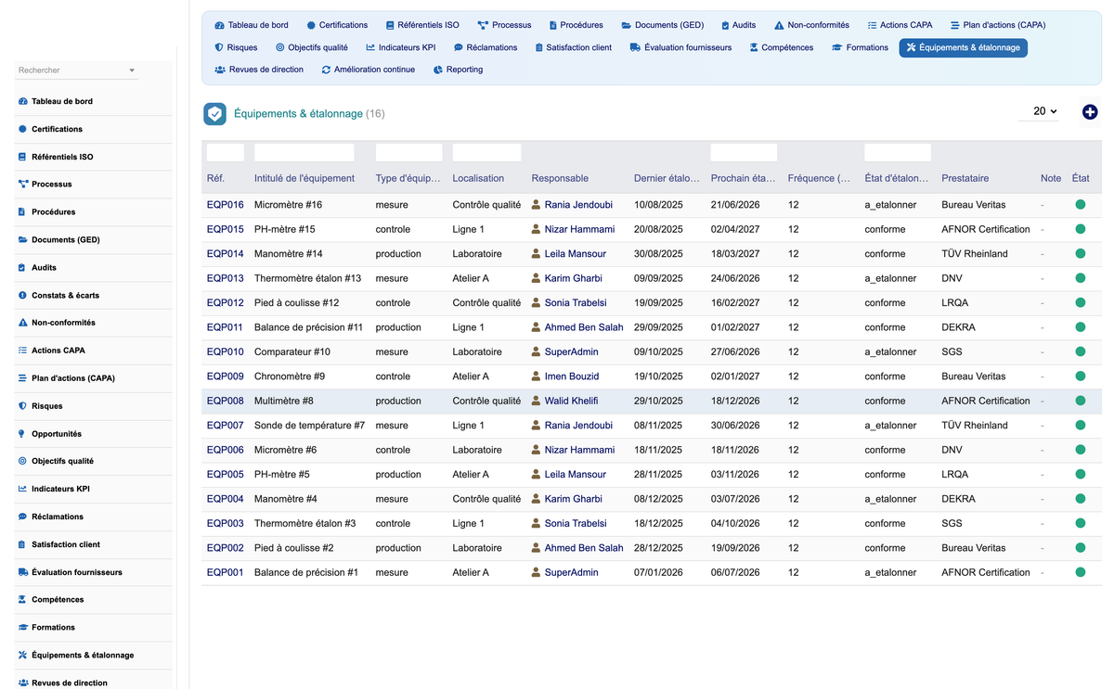
Task: Sort by the Fréquence column header
Action: point(818,178)
